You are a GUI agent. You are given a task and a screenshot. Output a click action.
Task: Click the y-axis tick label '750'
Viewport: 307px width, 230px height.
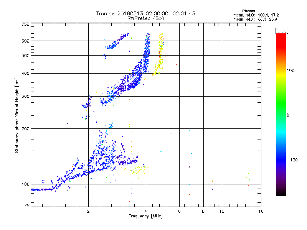point(25,24)
